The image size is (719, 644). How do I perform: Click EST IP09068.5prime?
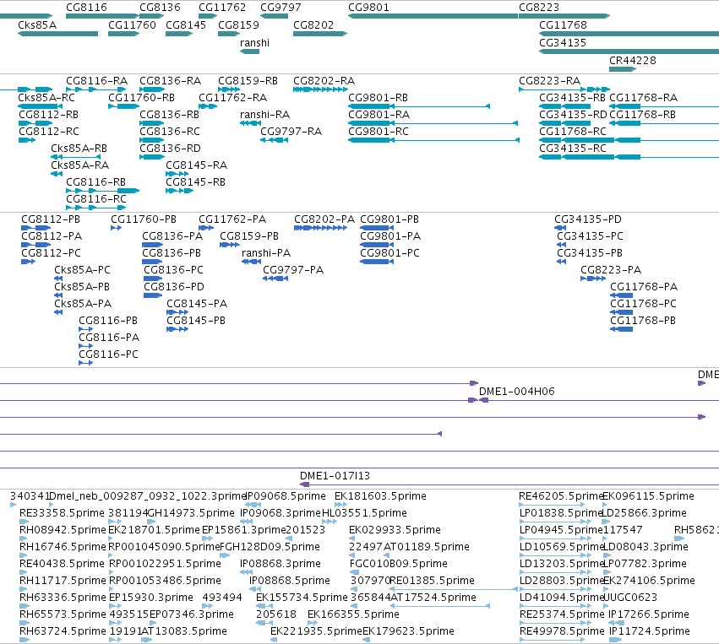tap(286, 496)
